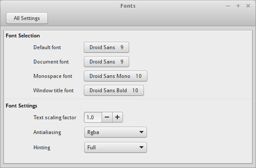Open the Hinting Full dropdown
Screen dimensions: 256x168
tap(116, 148)
